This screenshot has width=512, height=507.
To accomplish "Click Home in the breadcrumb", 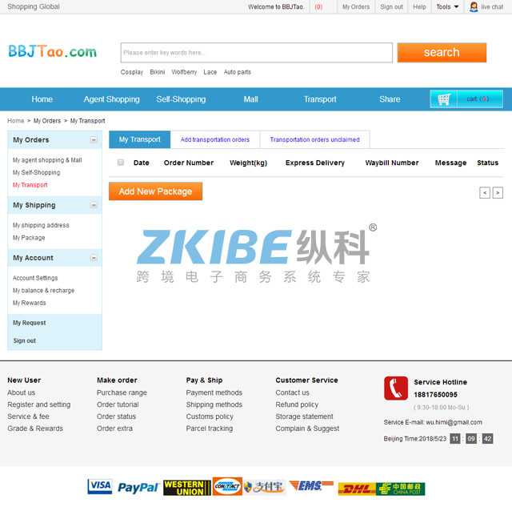I will [x=16, y=121].
